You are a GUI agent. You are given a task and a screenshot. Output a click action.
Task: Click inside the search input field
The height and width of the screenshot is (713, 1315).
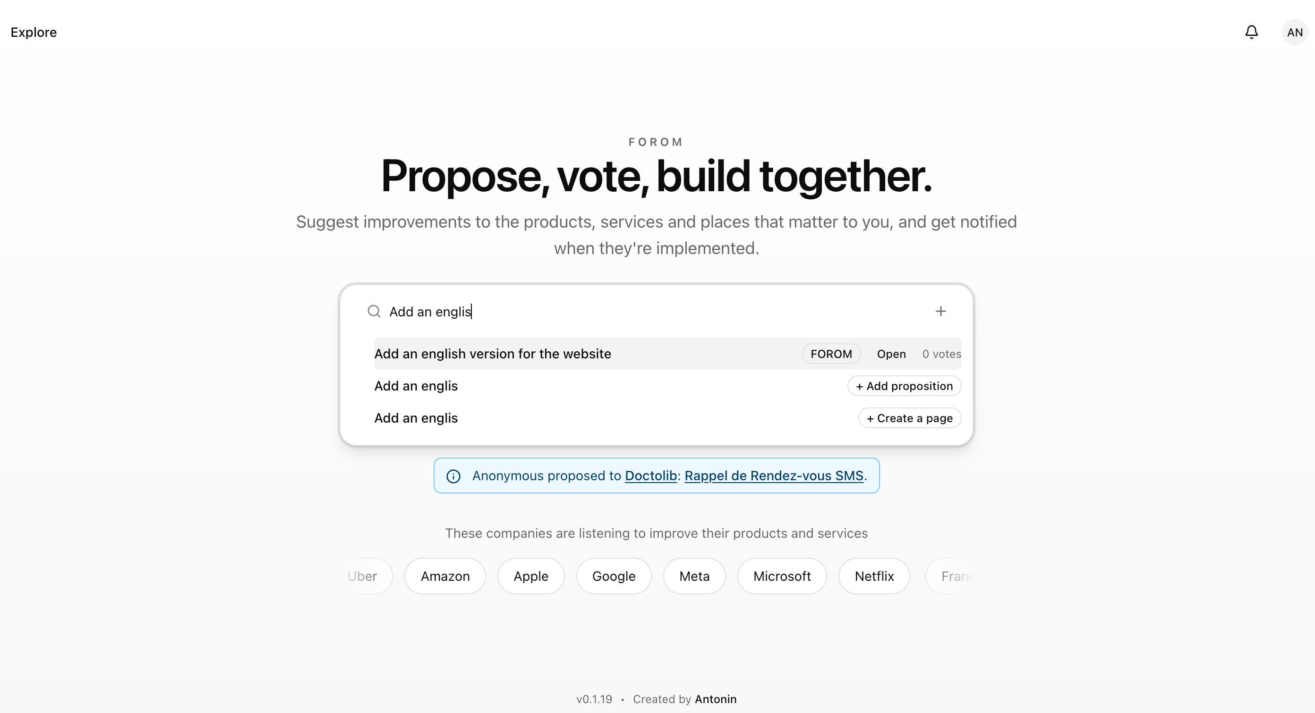[613, 311]
